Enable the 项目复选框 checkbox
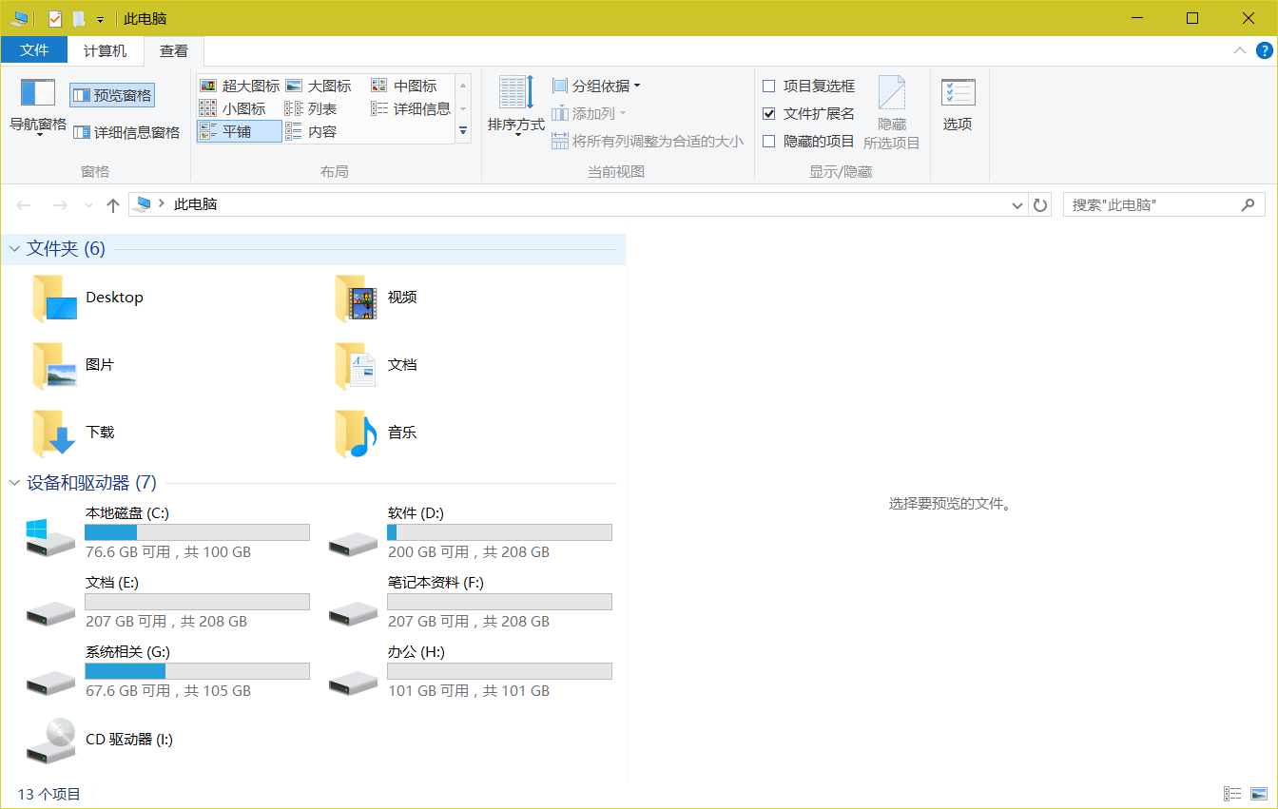Viewport: 1278px width, 809px height. (769, 86)
